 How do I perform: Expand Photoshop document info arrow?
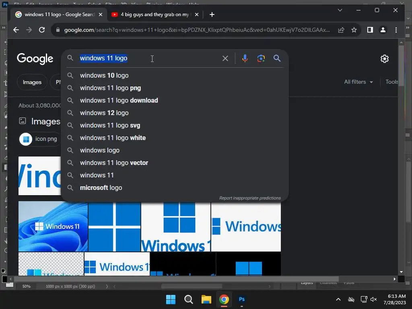pyautogui.click(x=107, y=286)
